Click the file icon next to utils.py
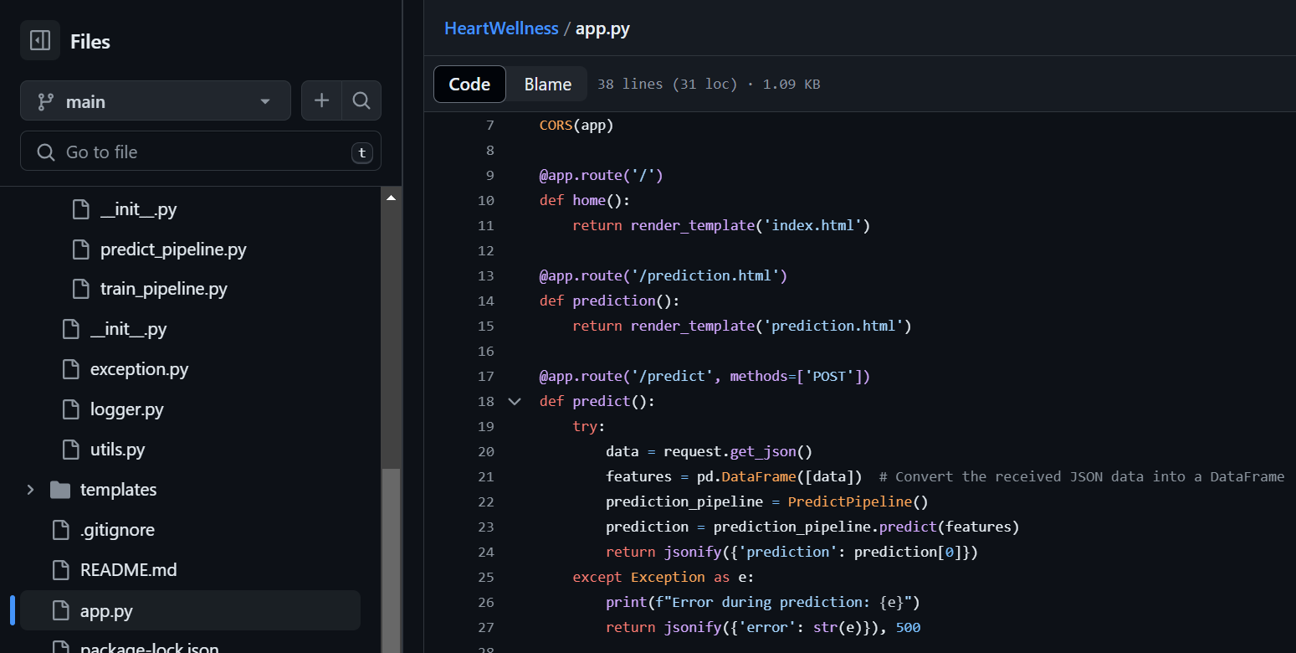The height and width of the screenshot is (653, 1296). pyautogui.click(x=71, y=450)
